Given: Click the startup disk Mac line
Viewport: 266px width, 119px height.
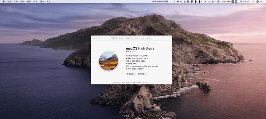Looking at the screenshot, I should point(131,64).
